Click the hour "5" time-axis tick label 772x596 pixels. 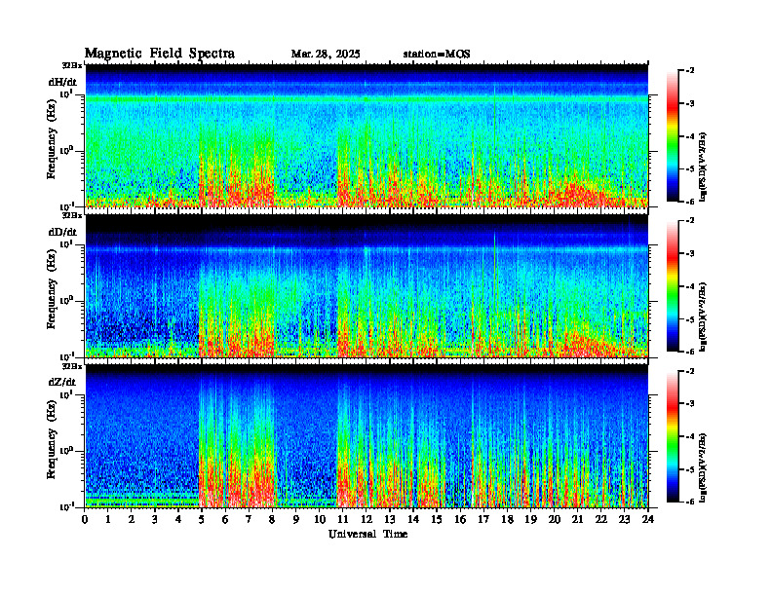pyautogui.click(x=202, y=520)
